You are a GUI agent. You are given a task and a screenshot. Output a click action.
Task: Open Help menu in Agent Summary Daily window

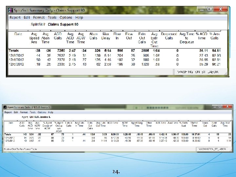51,112
